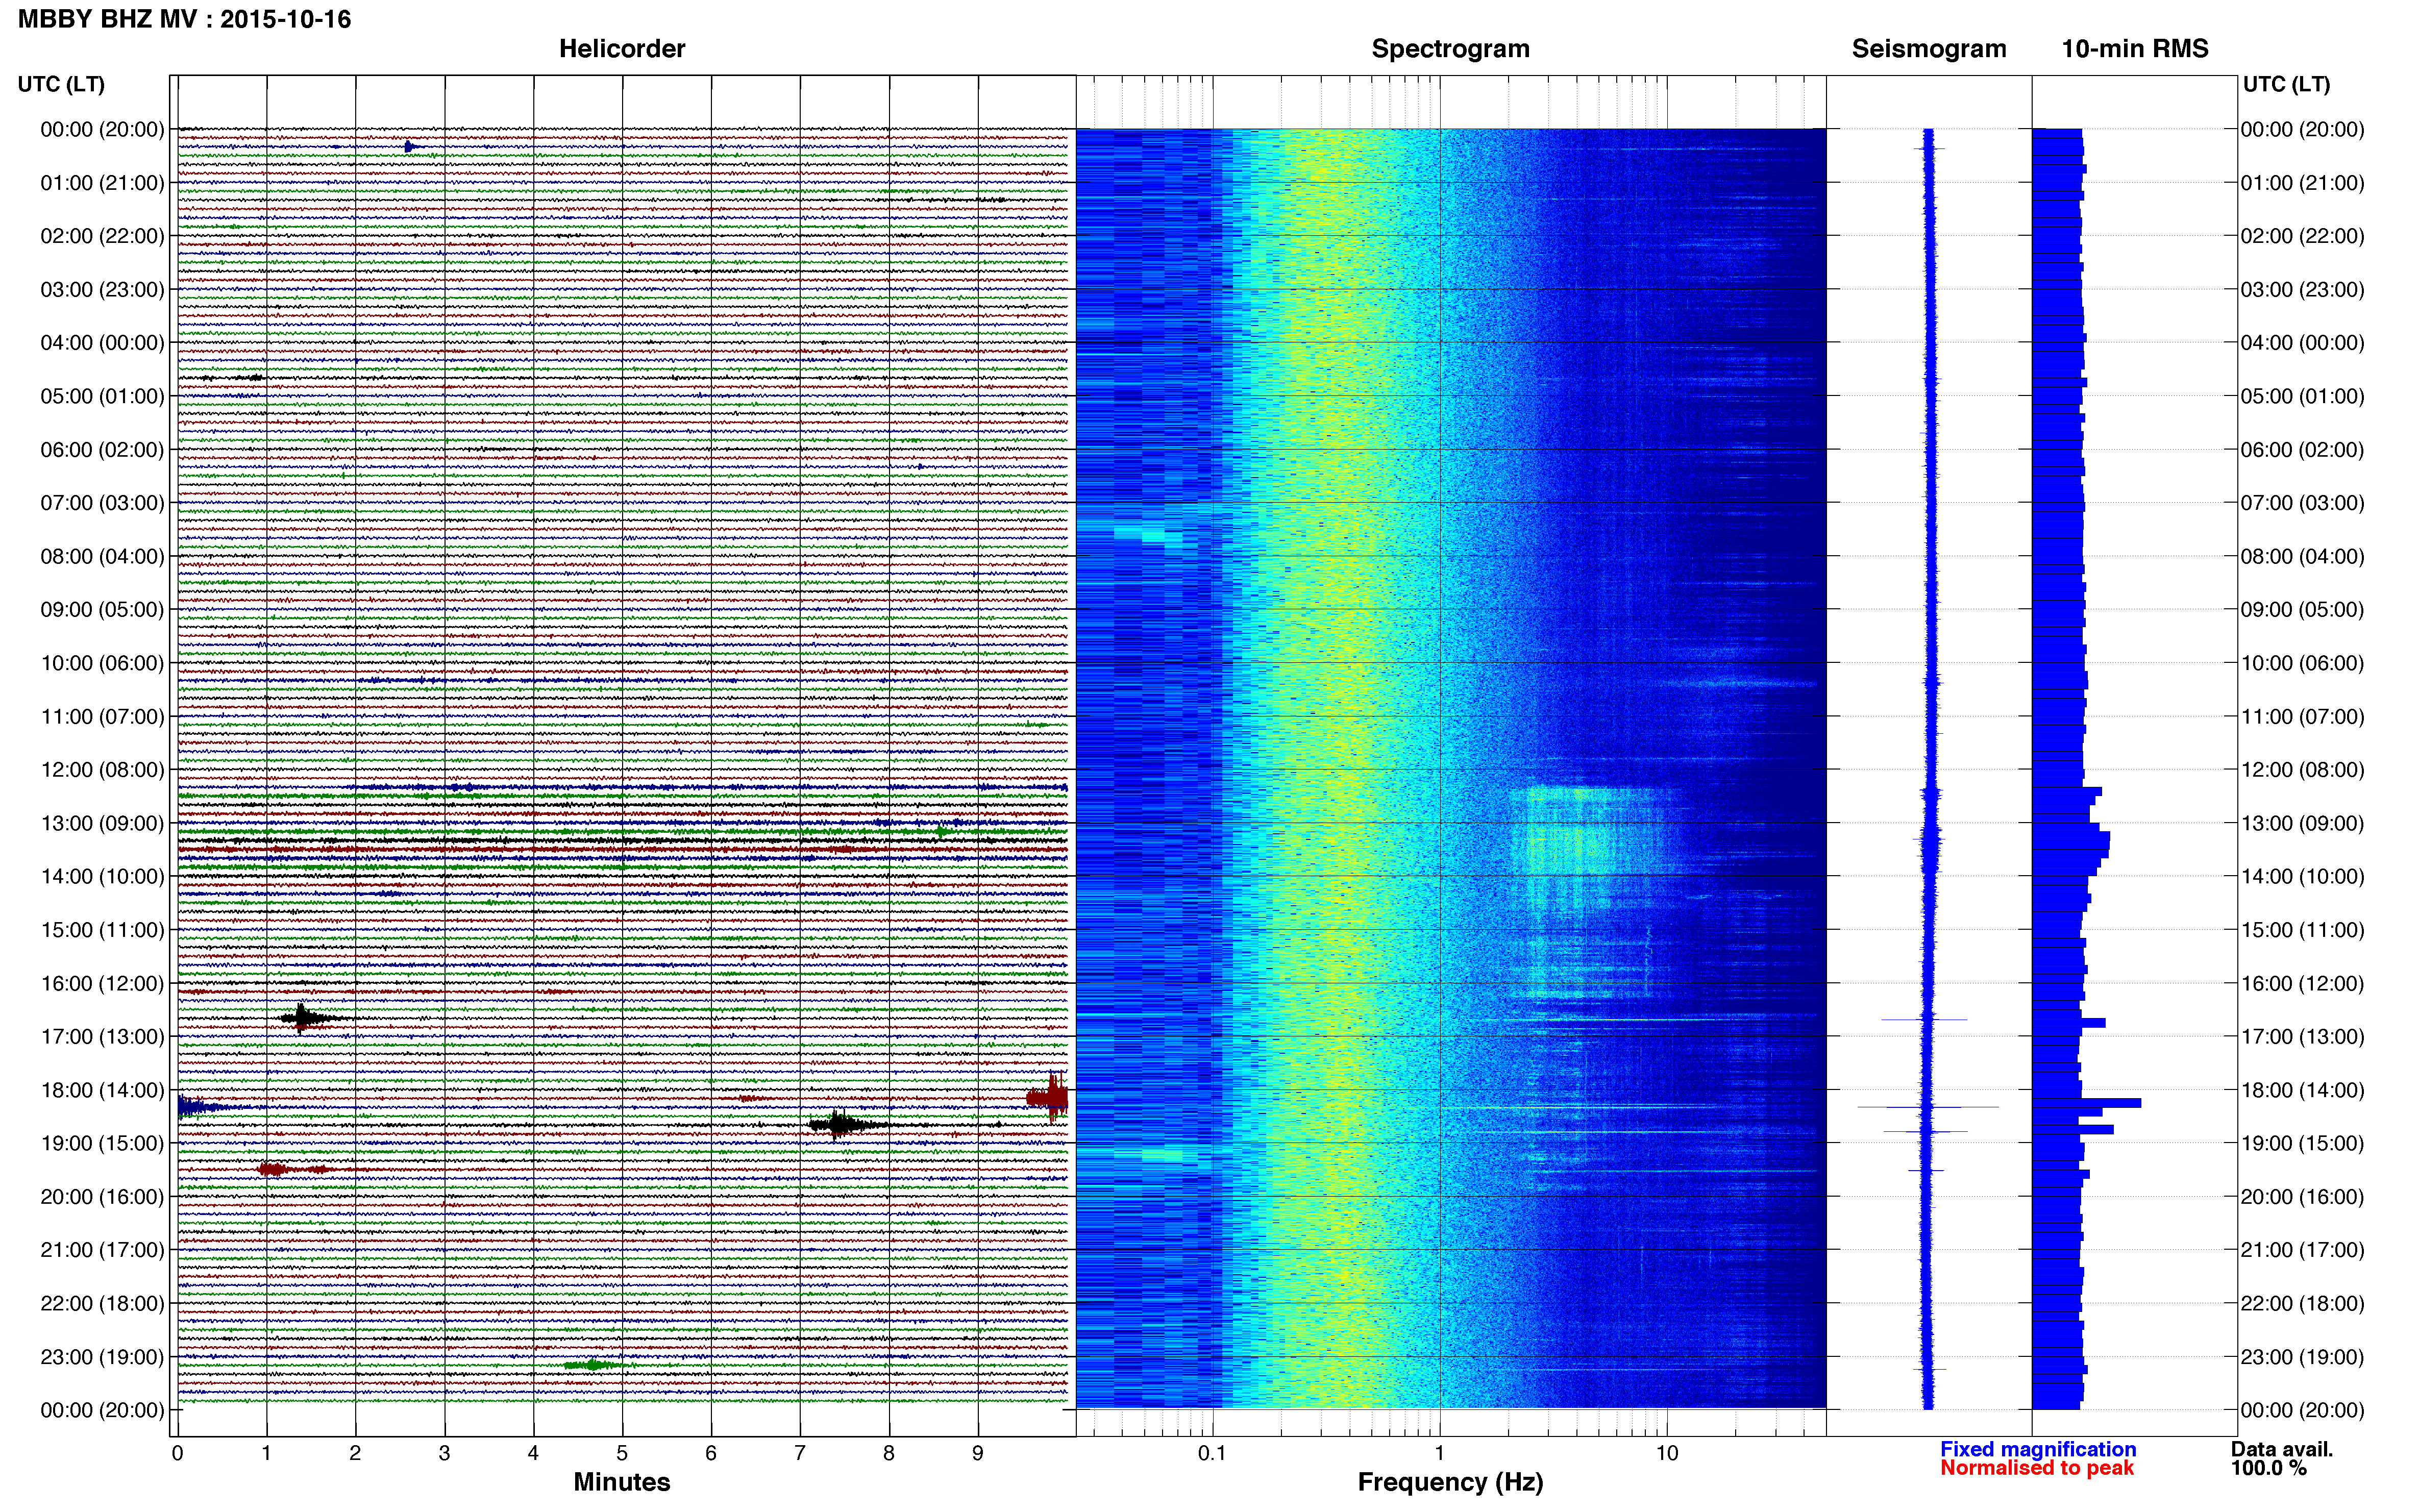This screenshot has width=2419, height=1512.
Task: Click the Spectrogram panel heading
Action: tap(1450, 49)
